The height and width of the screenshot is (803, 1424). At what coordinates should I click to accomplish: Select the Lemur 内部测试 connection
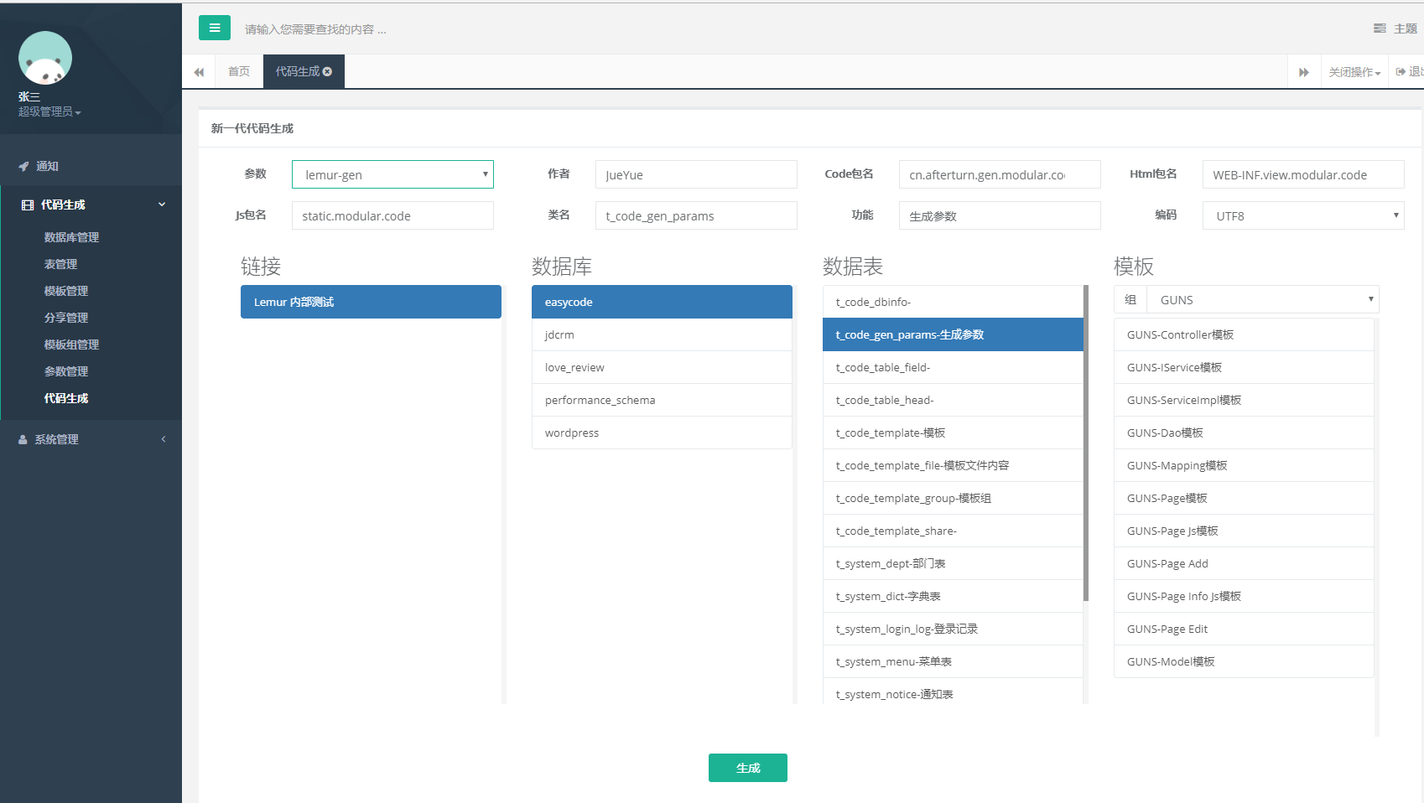(371, 302)
